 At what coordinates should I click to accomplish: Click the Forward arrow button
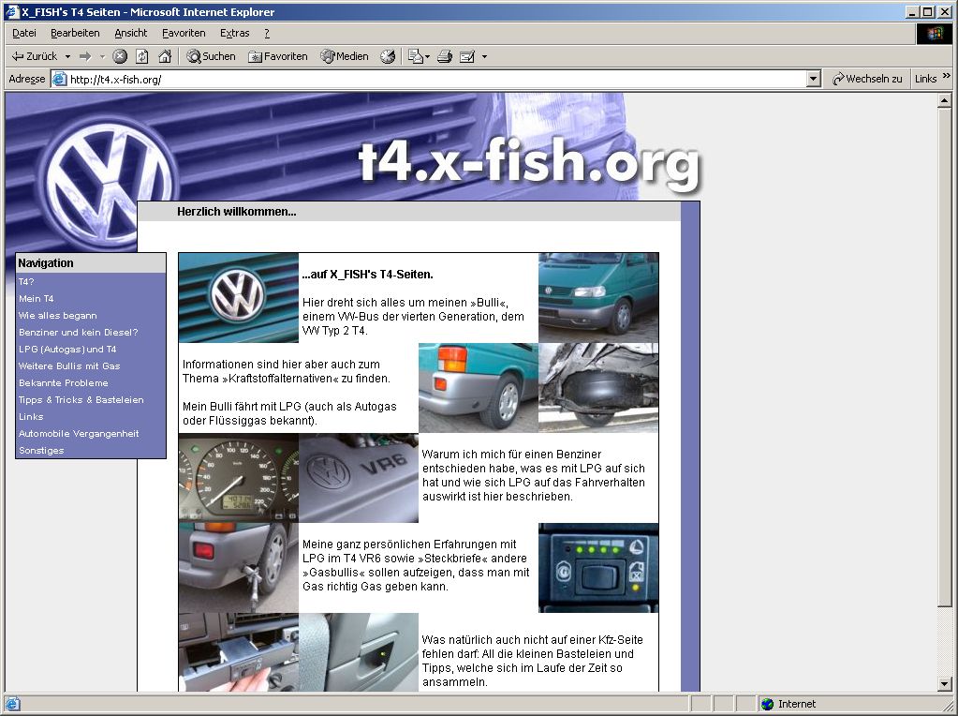(x=85, y=56)
